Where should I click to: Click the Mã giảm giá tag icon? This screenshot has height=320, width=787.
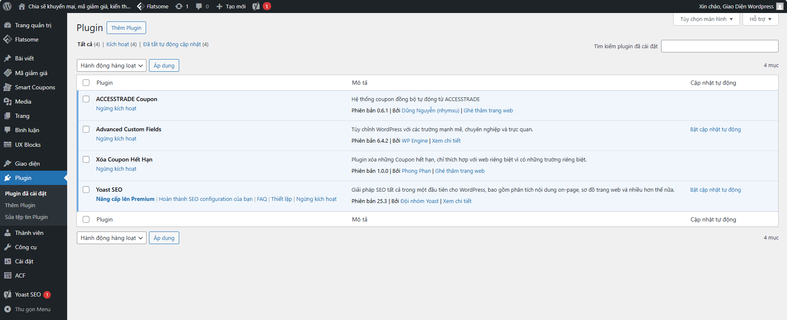(8, 73)
